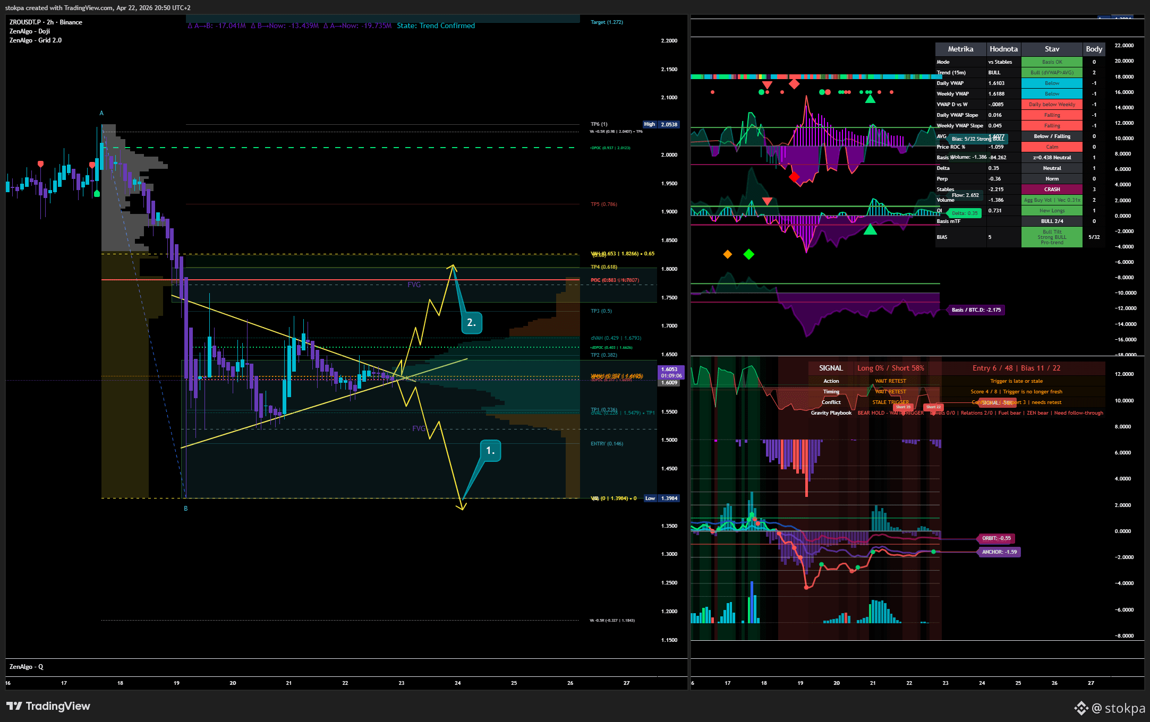Click the 'ZenAlgo - Doji' indicator label
This screenshot has height=722, width=1150.
click(x=30, y=31)
